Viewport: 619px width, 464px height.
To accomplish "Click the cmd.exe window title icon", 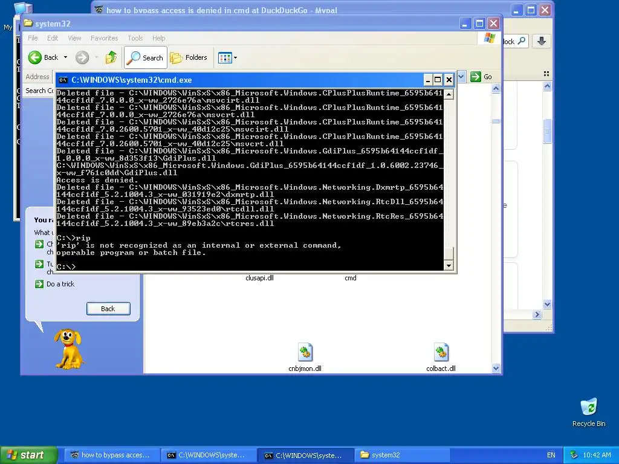I will 63,80.
